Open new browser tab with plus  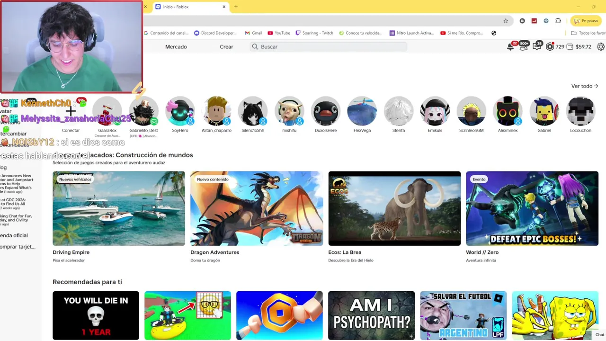(x=236, y=7)
